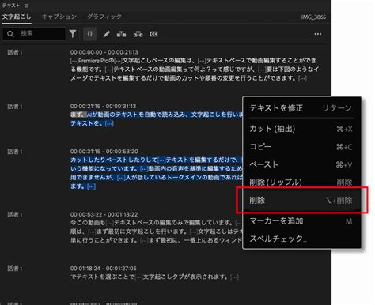Click 話者1 label beside 00:00:21:15 segment
Image resolution: width=375 pixels, height=305 pixels.
click(15, 107)
